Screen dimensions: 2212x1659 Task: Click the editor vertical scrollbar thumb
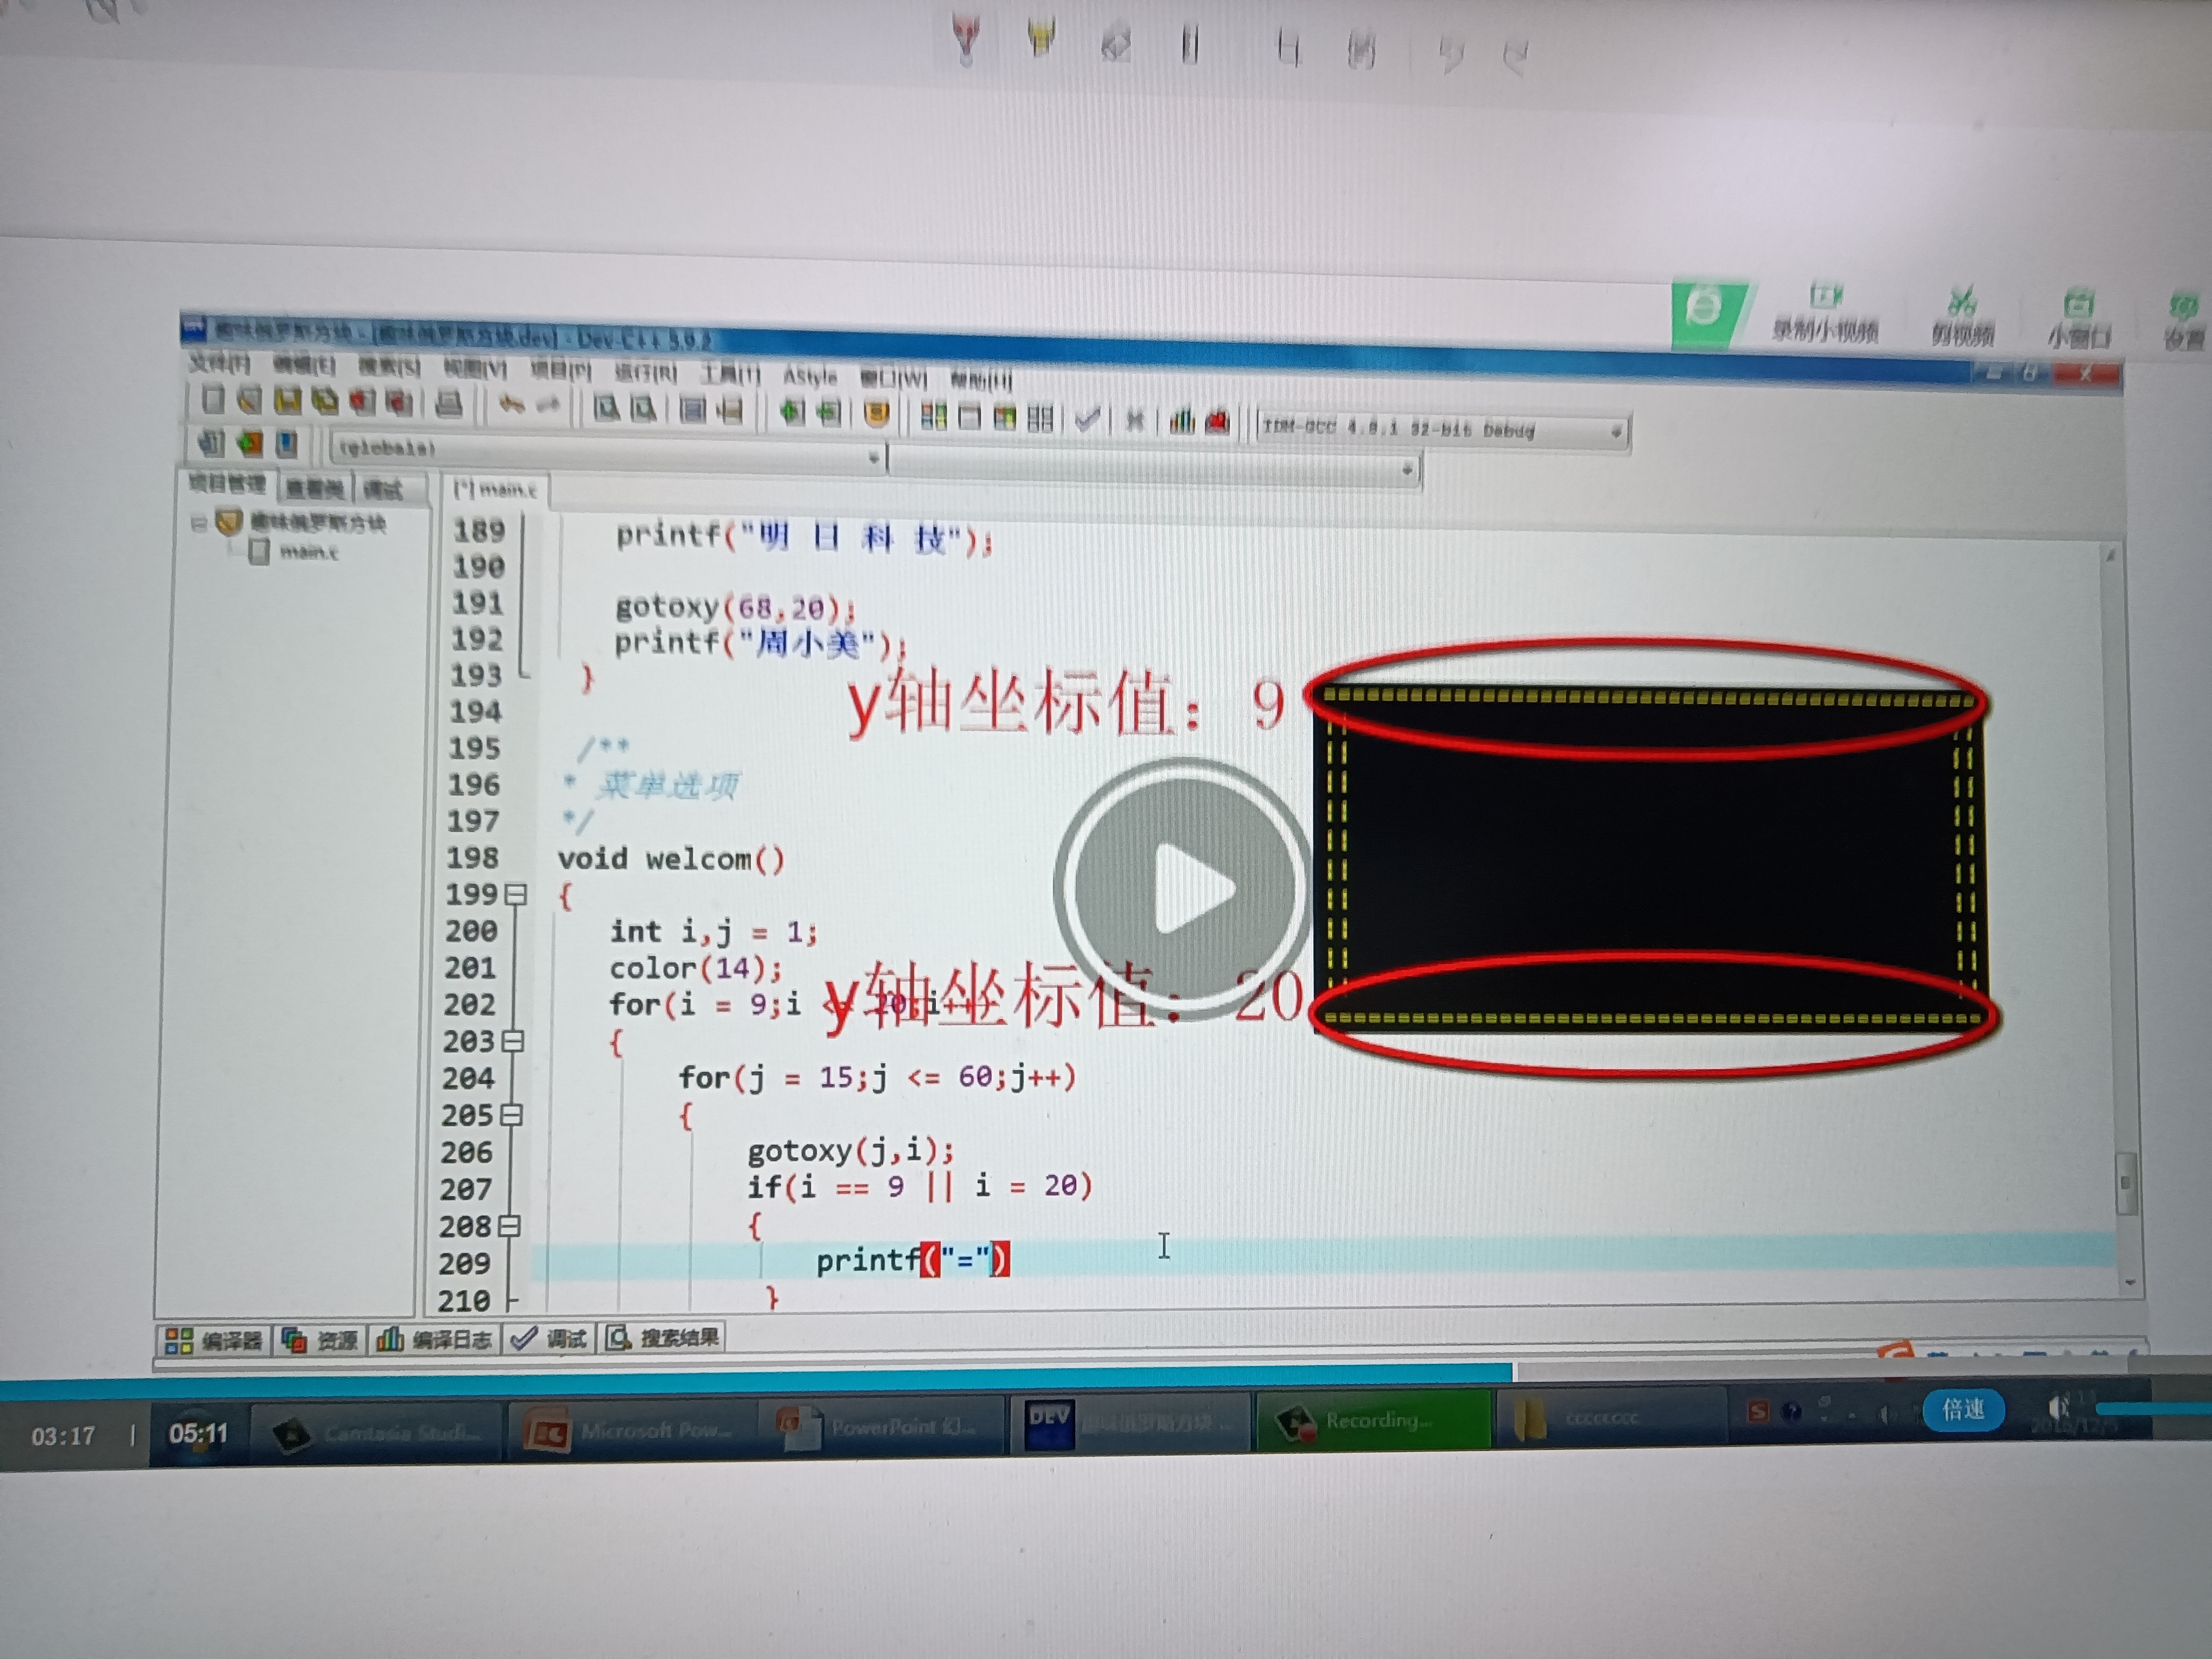tap(2126, 1183)
